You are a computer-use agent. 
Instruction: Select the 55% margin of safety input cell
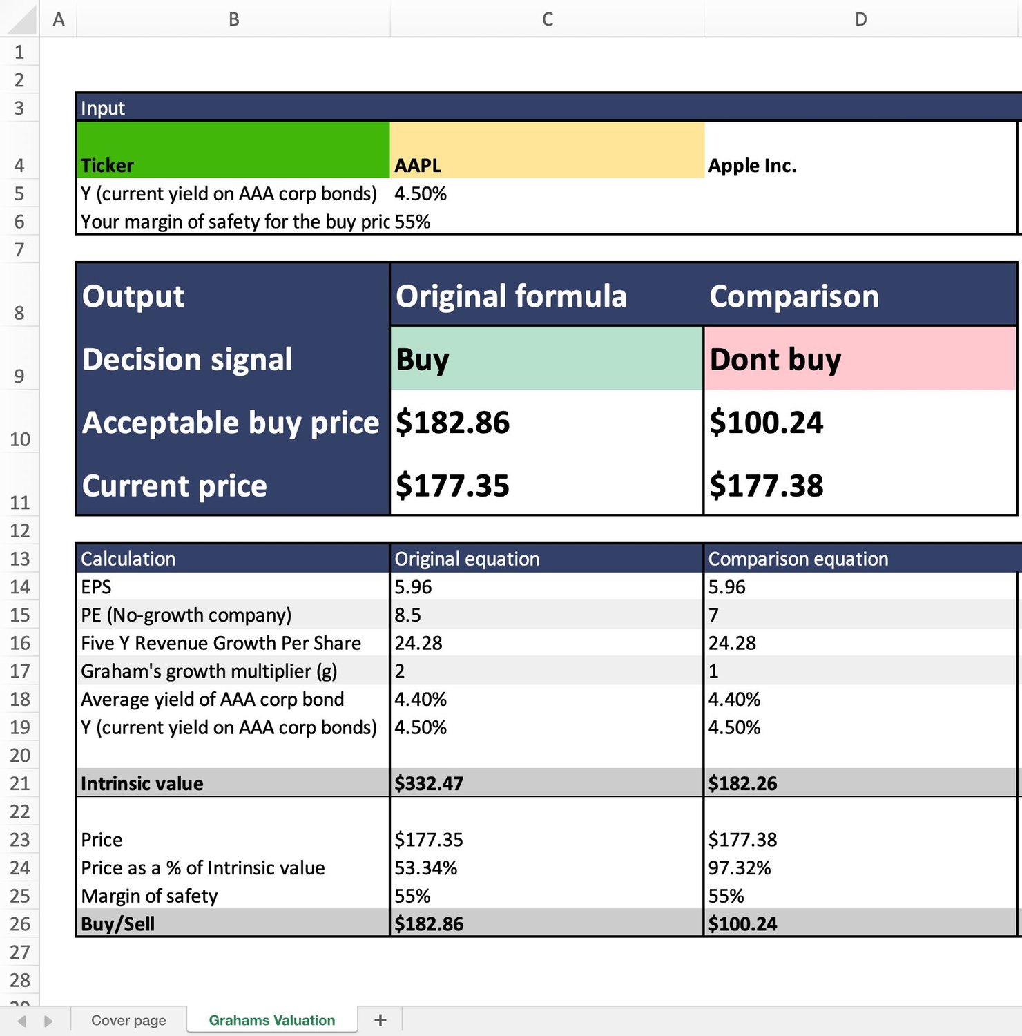(x=547, y=222)
